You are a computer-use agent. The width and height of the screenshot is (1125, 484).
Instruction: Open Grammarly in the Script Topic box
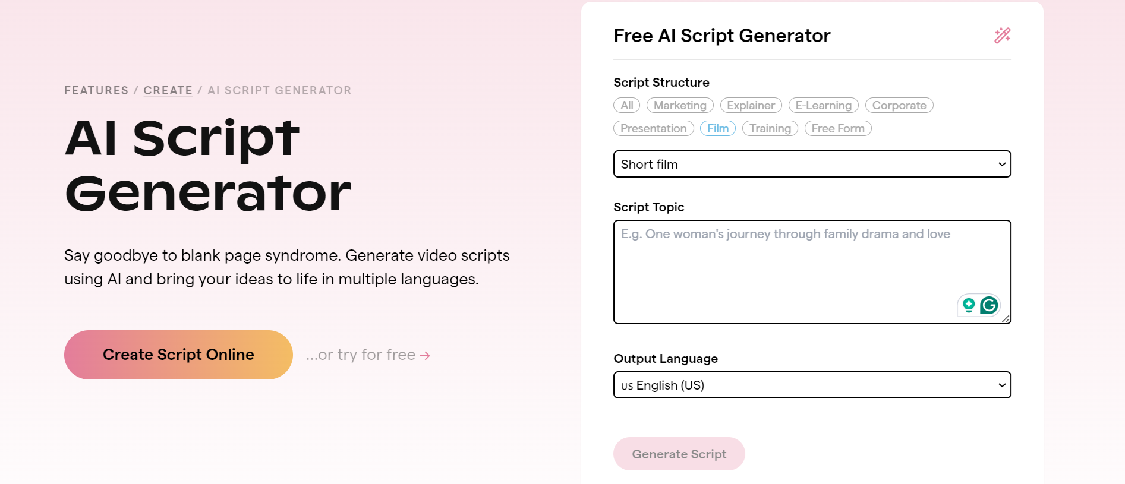(x=988, y=305)
